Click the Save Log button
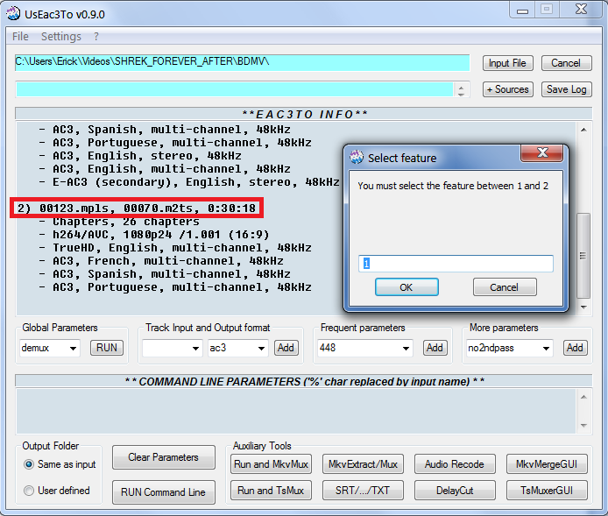The width and height of the screenshot is (608, 516). click(x=566, y=89)
